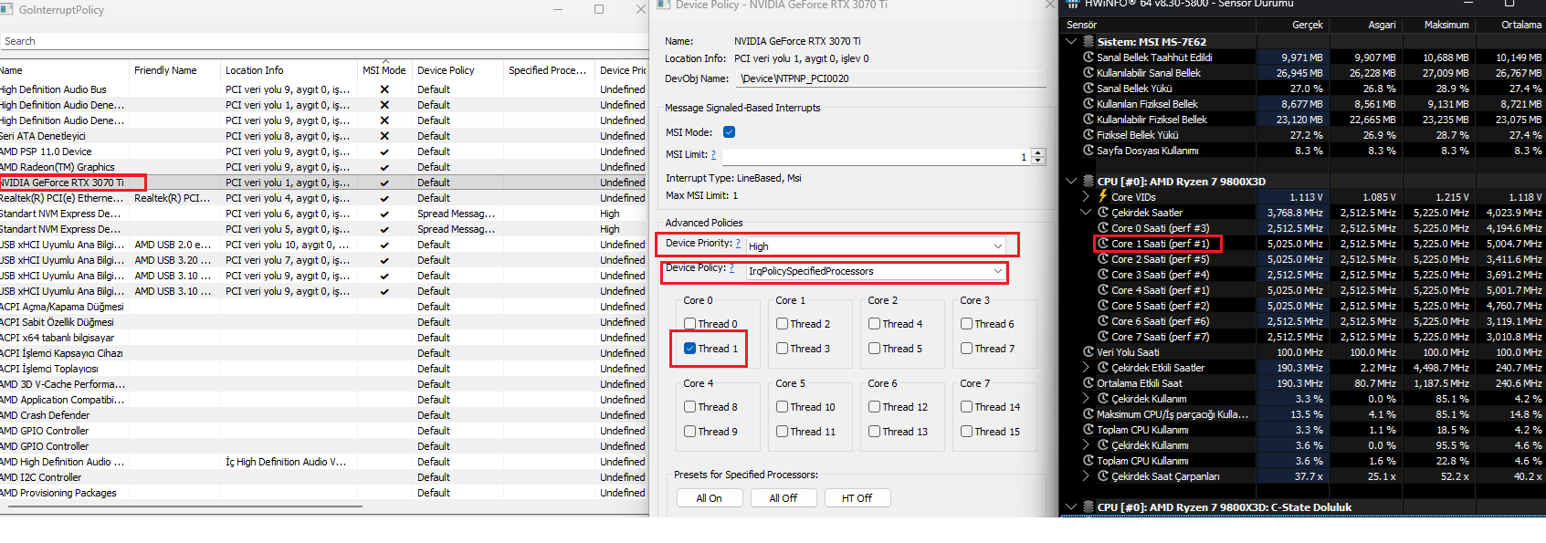Image resolution: width=1546 pixels, height=543 pixels.
Task: Click the clock icon beside Core 7 Saati
Action: click(x=1102, y=337)
